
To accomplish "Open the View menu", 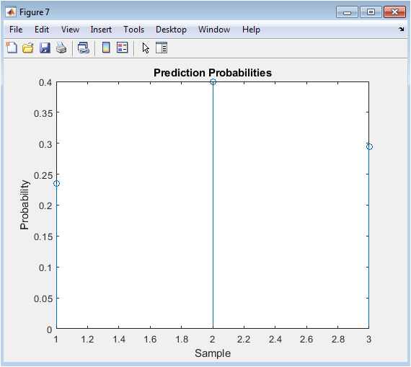I will 70,30.
